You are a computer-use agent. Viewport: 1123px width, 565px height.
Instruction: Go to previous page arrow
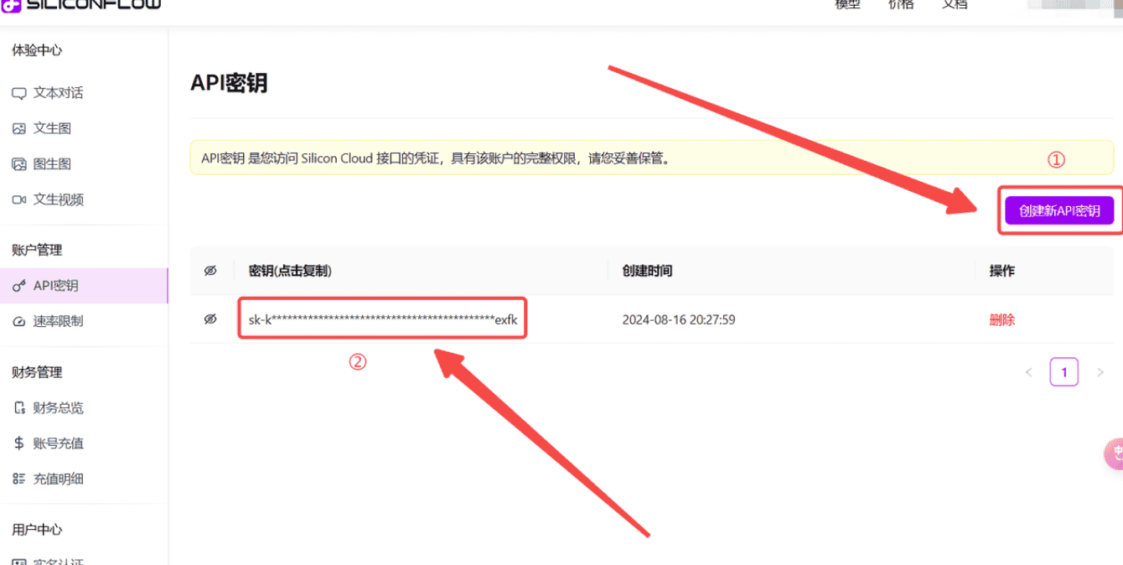click(x=1028, y=372)
